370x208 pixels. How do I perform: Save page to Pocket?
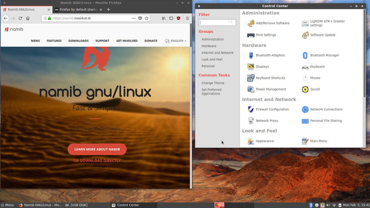click(x=140, y=18)
